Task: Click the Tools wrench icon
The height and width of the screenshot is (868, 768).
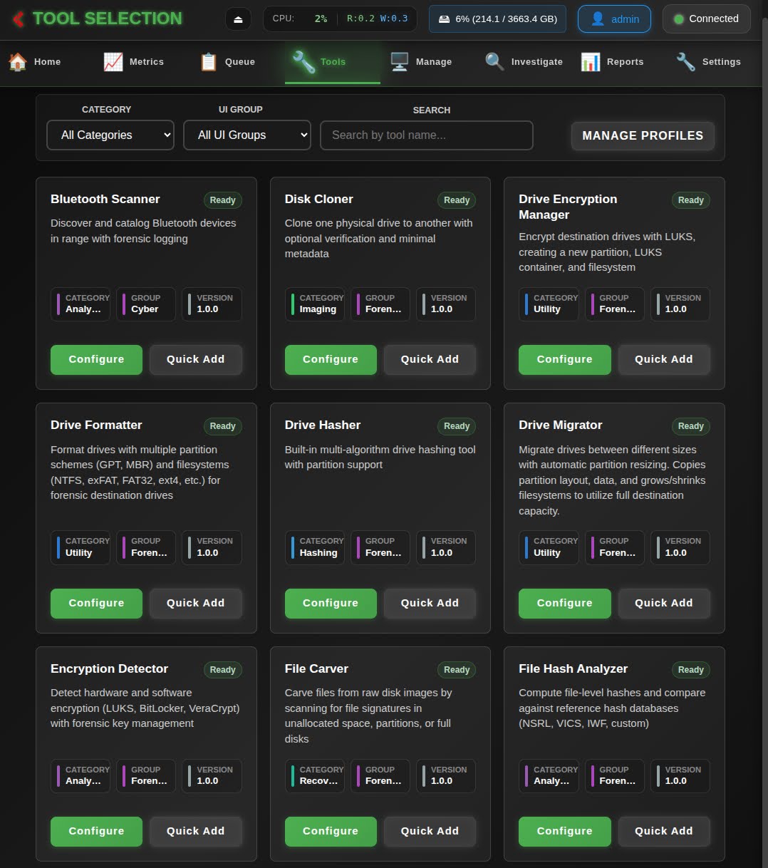Action: [x=304, y=62]
